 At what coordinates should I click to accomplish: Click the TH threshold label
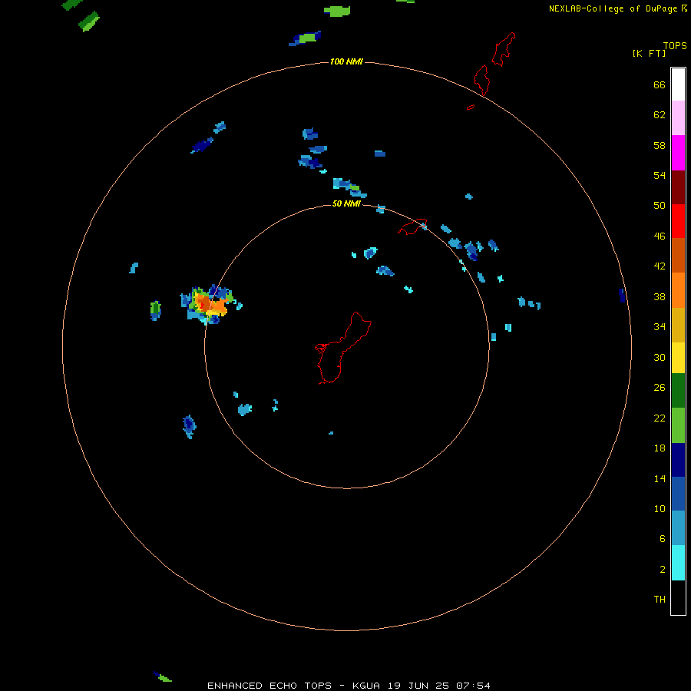660,599
